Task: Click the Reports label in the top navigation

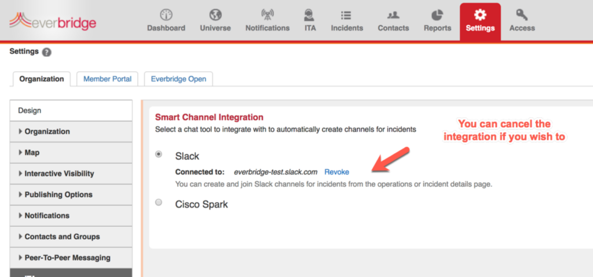Action: tap(437, 28)
